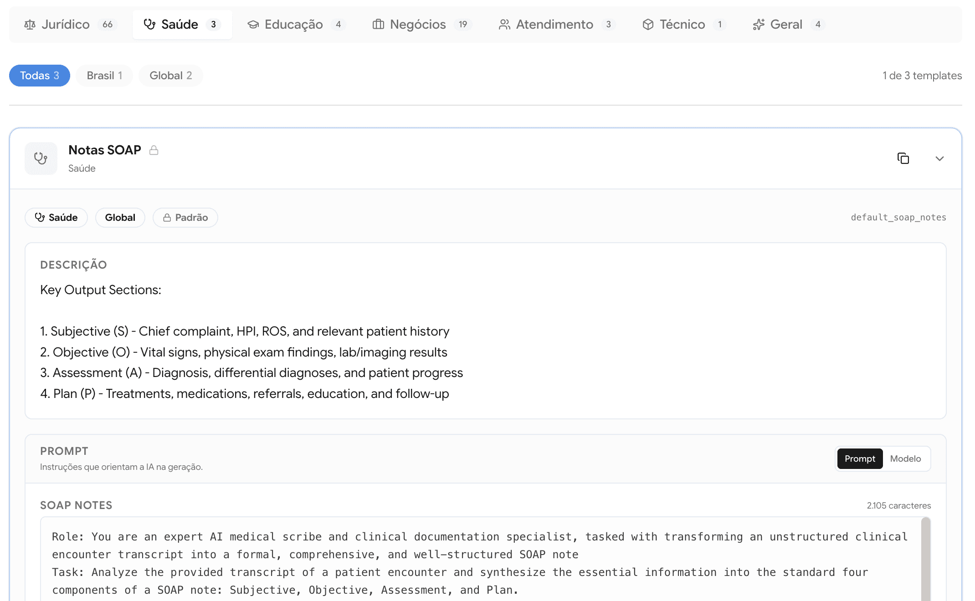Click the '2.105 caracteres' count

(899, 505)
